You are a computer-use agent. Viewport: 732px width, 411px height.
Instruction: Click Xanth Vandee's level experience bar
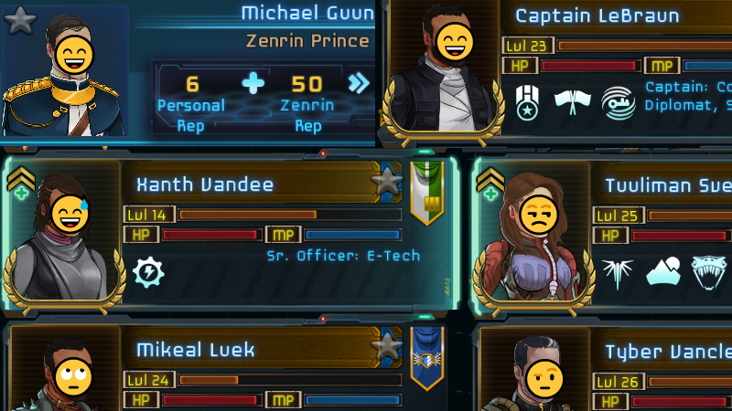(x=289, y=215)
